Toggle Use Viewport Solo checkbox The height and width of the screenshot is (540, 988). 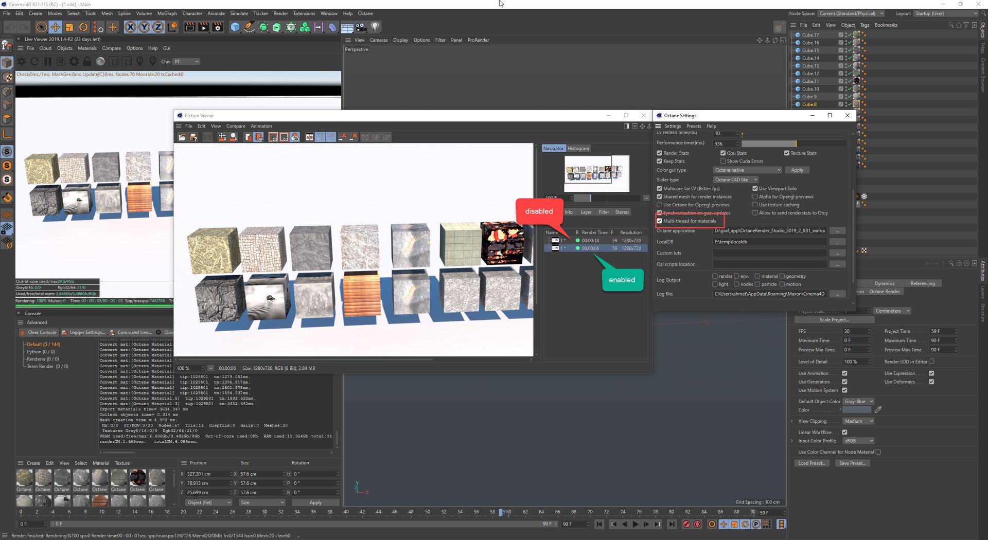[x=755, y=189]
